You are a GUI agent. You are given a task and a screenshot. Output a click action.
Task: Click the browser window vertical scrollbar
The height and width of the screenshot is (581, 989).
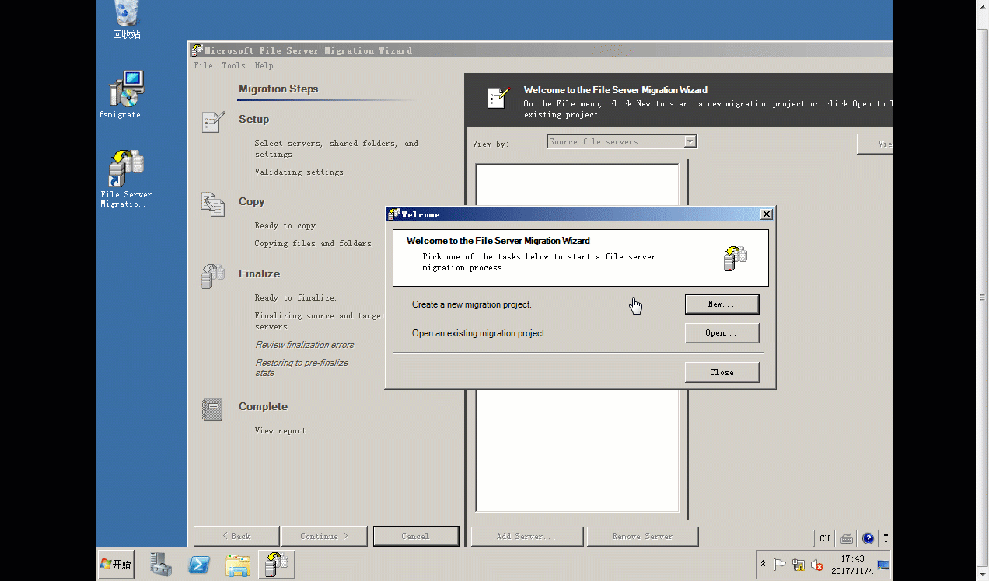point(982,295)
